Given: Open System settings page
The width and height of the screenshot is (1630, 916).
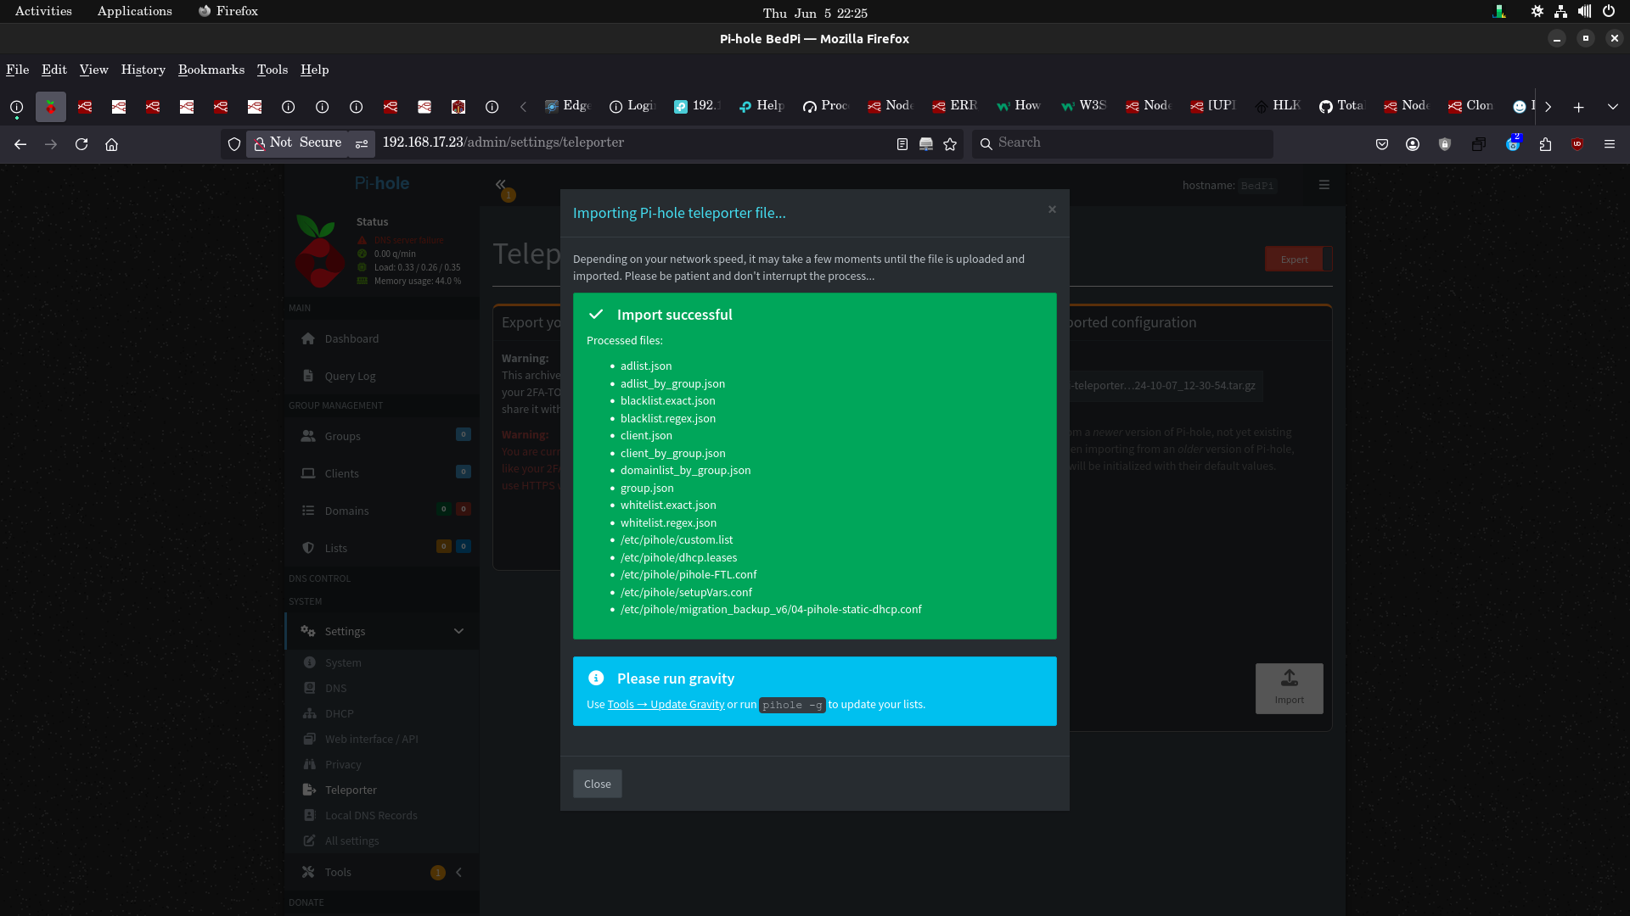Looking at the screenshot, I should pos(382,663).
